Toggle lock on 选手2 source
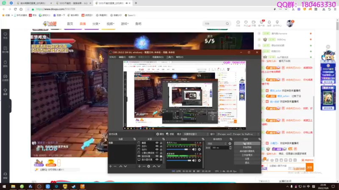This screenshot has width=339, height=190. click(161, 149)
